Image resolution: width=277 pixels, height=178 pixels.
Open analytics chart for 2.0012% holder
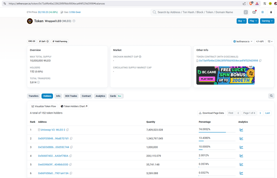point(241,156)
